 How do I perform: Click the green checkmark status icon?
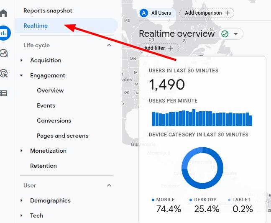225,34
